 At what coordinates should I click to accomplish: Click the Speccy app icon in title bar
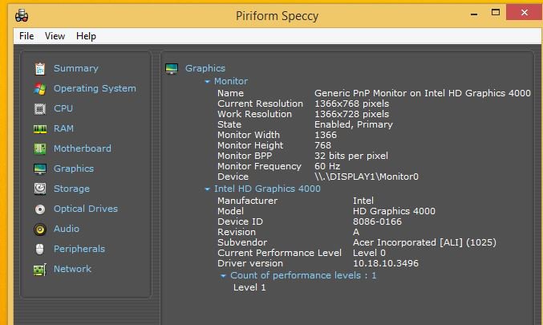22,15
